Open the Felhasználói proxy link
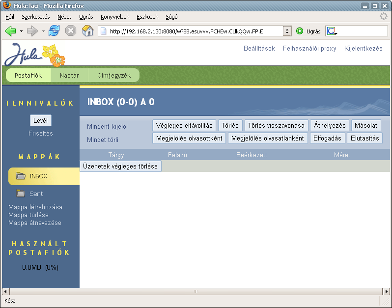Image resolution: width=392 pixels, height=308 pixels. click(309, 49)
